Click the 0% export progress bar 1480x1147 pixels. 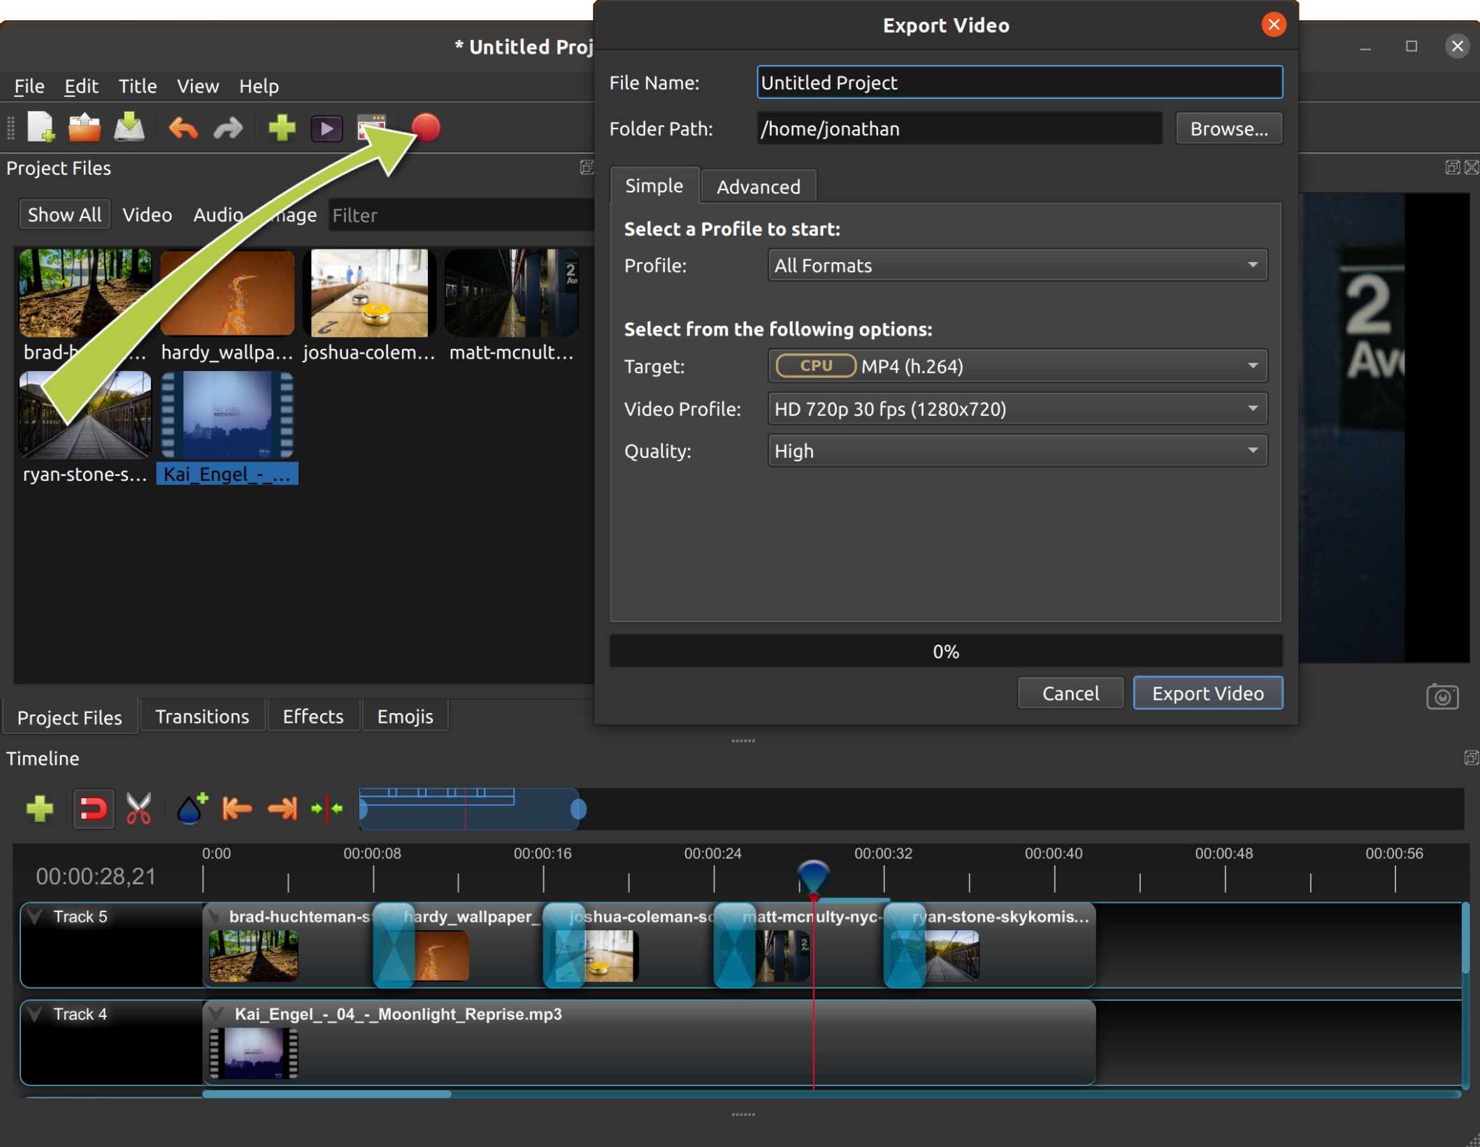(947, 650)
